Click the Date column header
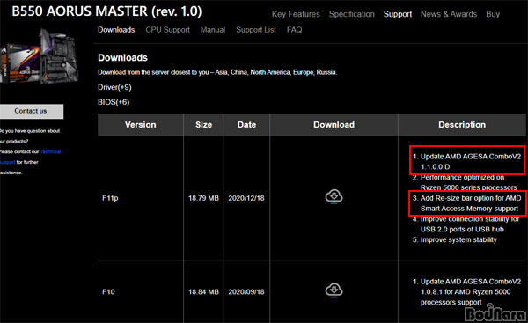Image resolution: width=528 pixels, height=323 pixels. coord(246,125)
